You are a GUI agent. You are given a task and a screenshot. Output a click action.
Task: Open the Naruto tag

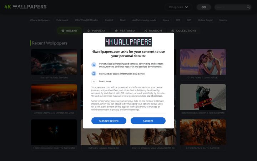point(223,20)
